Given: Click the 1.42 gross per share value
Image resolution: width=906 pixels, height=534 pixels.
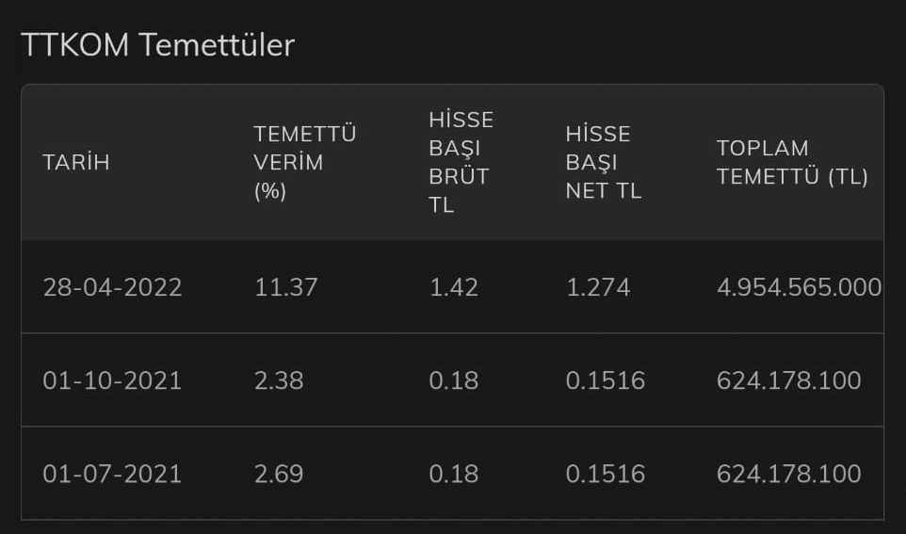Looking at the screenshot, I should 454,287.
